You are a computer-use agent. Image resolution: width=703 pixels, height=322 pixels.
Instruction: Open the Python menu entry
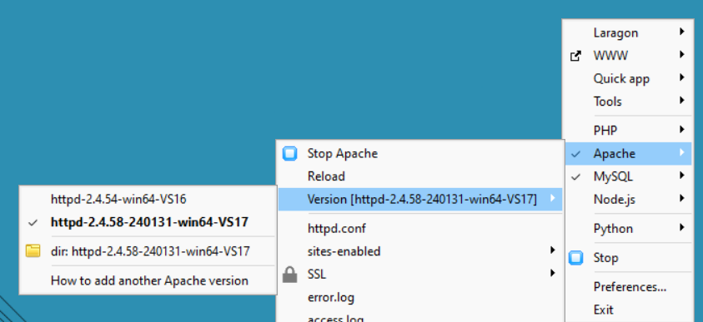click(628, 229)
